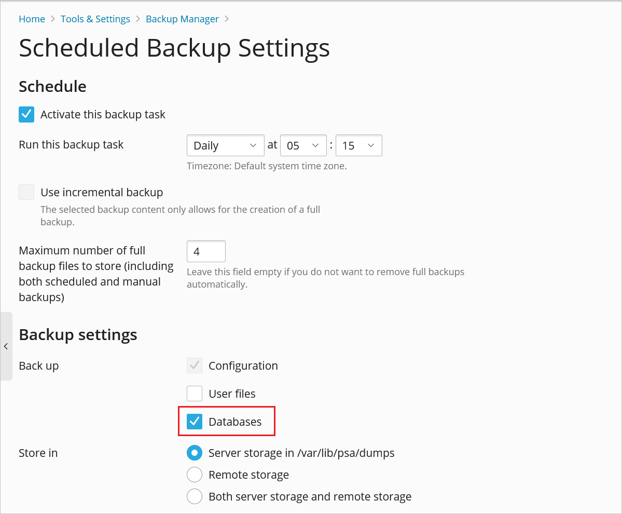Screen dimensions: 622x514
Task: Click the Configuration checkbox
Action: click(x=195, y=366)
